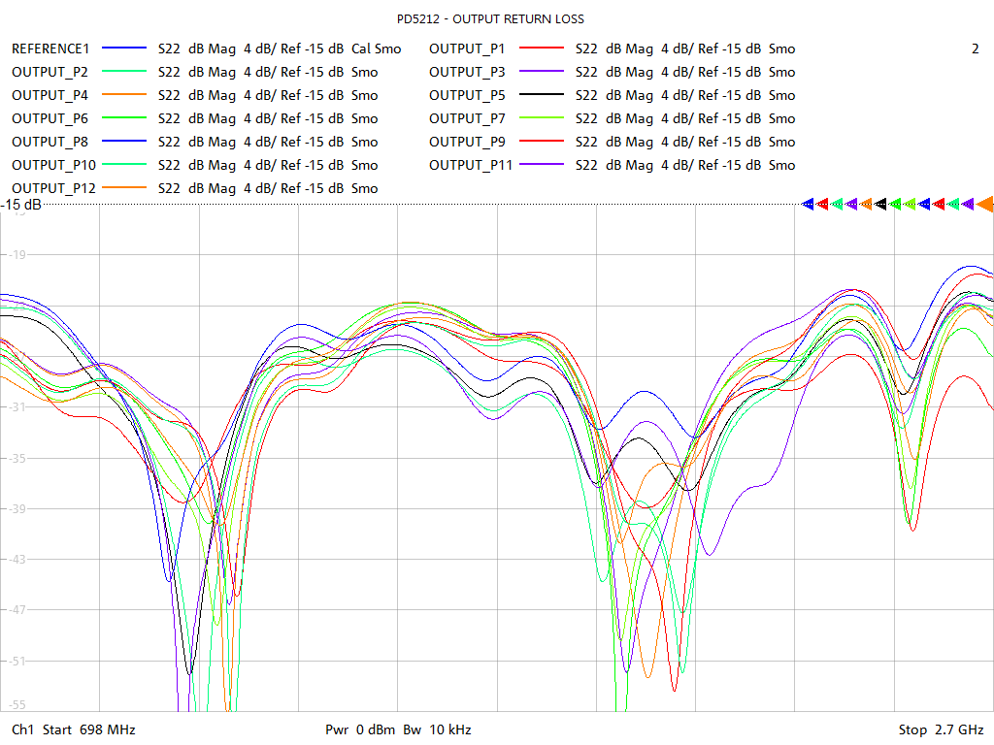Activate the OUTPUT_P4 trace label
The width and height of the screenshot is (994, 745).
click(50, 96)
